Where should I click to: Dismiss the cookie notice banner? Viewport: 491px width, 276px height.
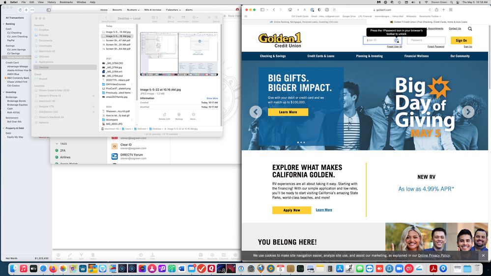pos(483,255)
